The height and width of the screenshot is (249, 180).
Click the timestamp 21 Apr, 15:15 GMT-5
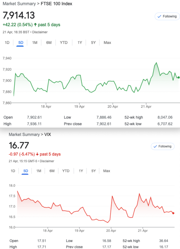coord(23,161)
